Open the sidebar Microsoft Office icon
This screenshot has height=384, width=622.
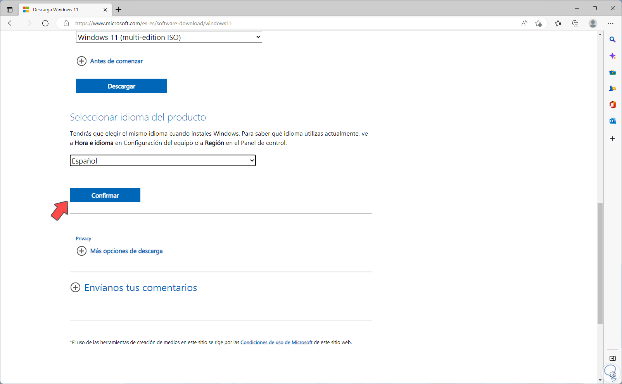click(x=613, y=105)
